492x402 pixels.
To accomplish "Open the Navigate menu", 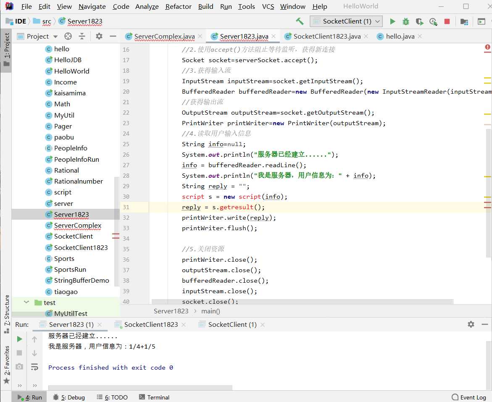I will (x=92, y=6).
